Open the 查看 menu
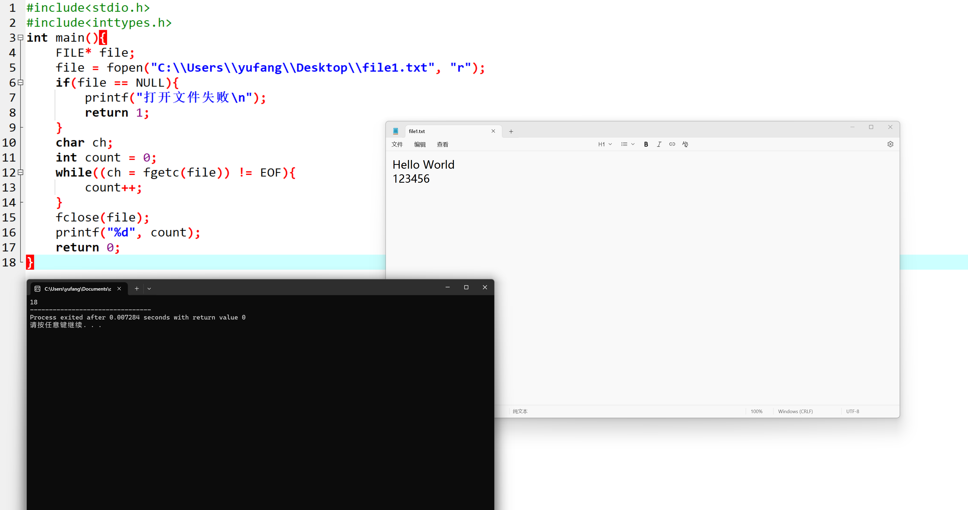 (442, 144)
